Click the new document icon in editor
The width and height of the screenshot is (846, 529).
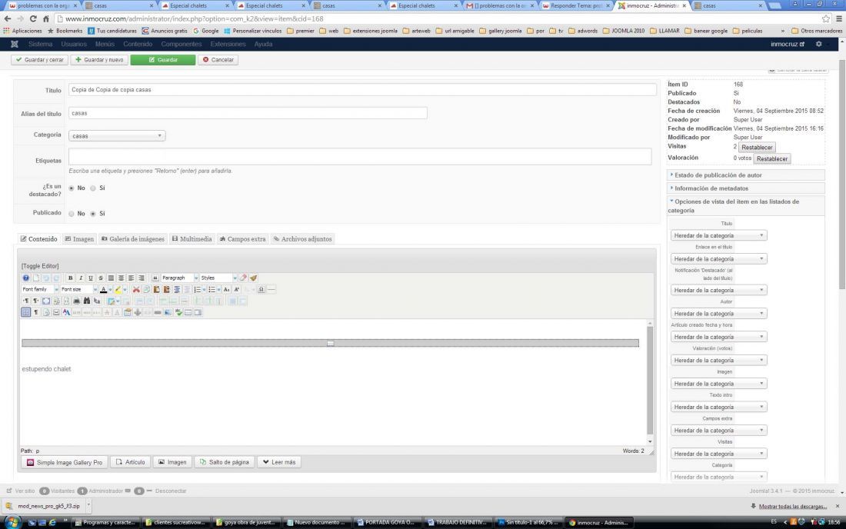pos(36,278)
